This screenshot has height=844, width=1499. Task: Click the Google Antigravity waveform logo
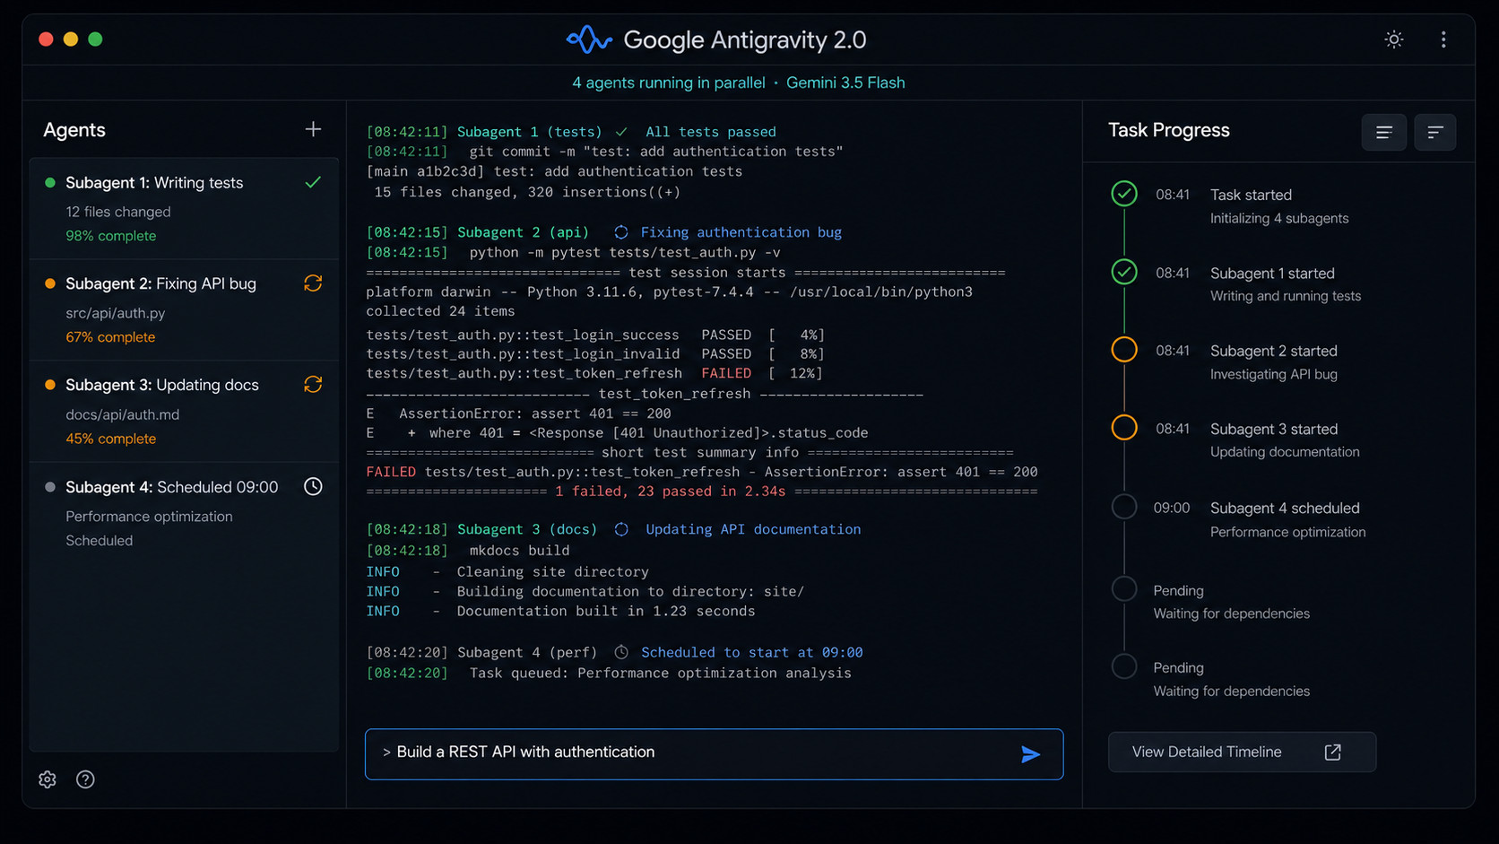tap(589, 39)
